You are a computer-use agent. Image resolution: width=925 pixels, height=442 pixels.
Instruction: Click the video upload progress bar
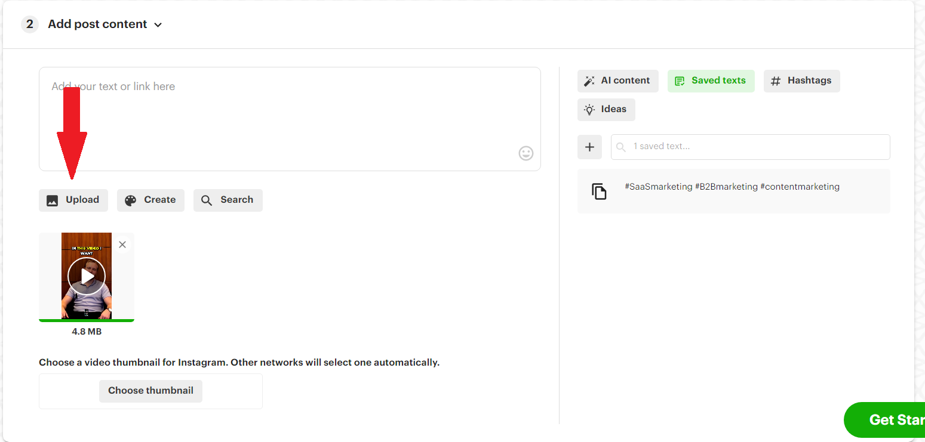point(86,321)
